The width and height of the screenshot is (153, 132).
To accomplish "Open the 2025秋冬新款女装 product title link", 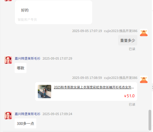I will (x=94, y=87).
